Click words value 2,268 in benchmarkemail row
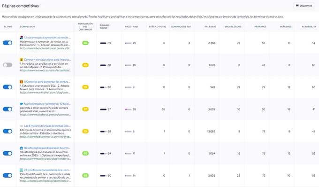The height and width of the screenshot is (187, 319). (212, 43)
